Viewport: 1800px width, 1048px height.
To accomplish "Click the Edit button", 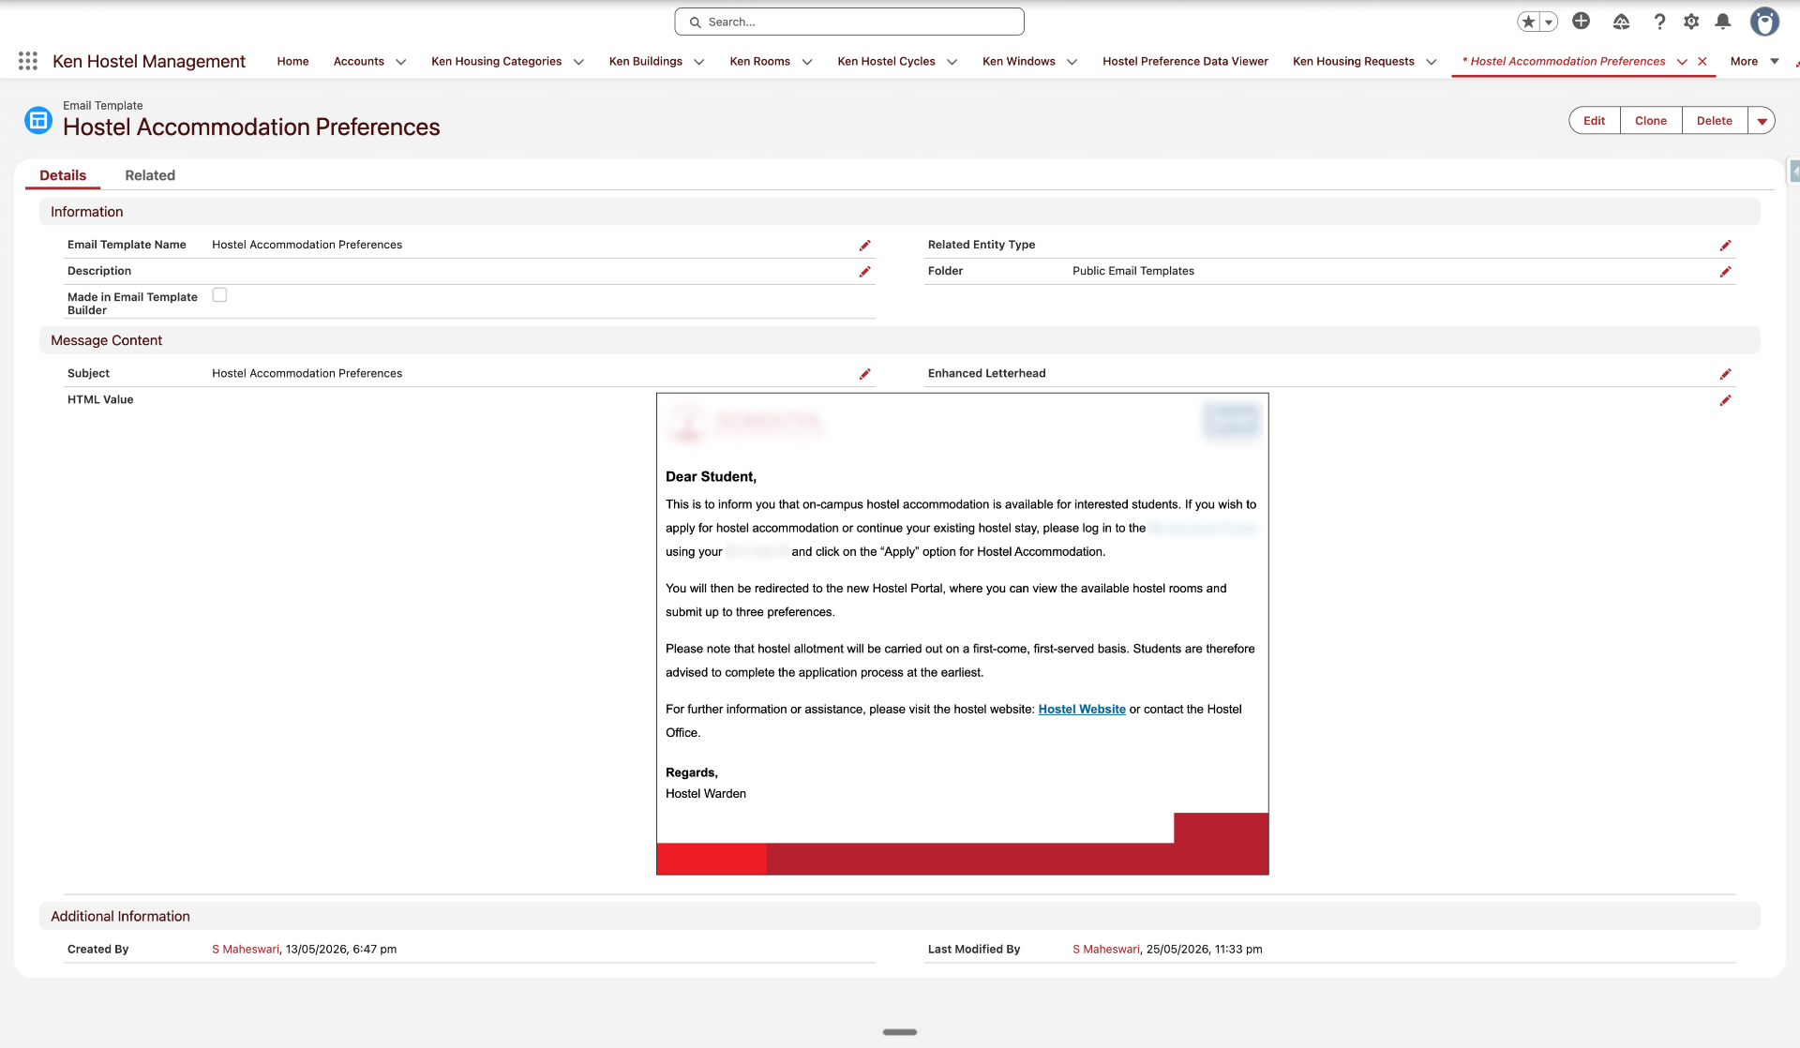I will coord(1594,121).
